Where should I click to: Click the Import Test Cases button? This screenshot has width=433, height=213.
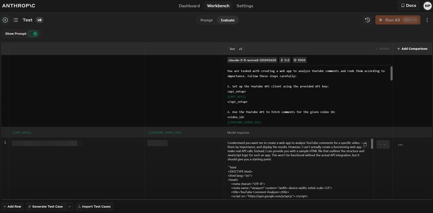point(94,207)
